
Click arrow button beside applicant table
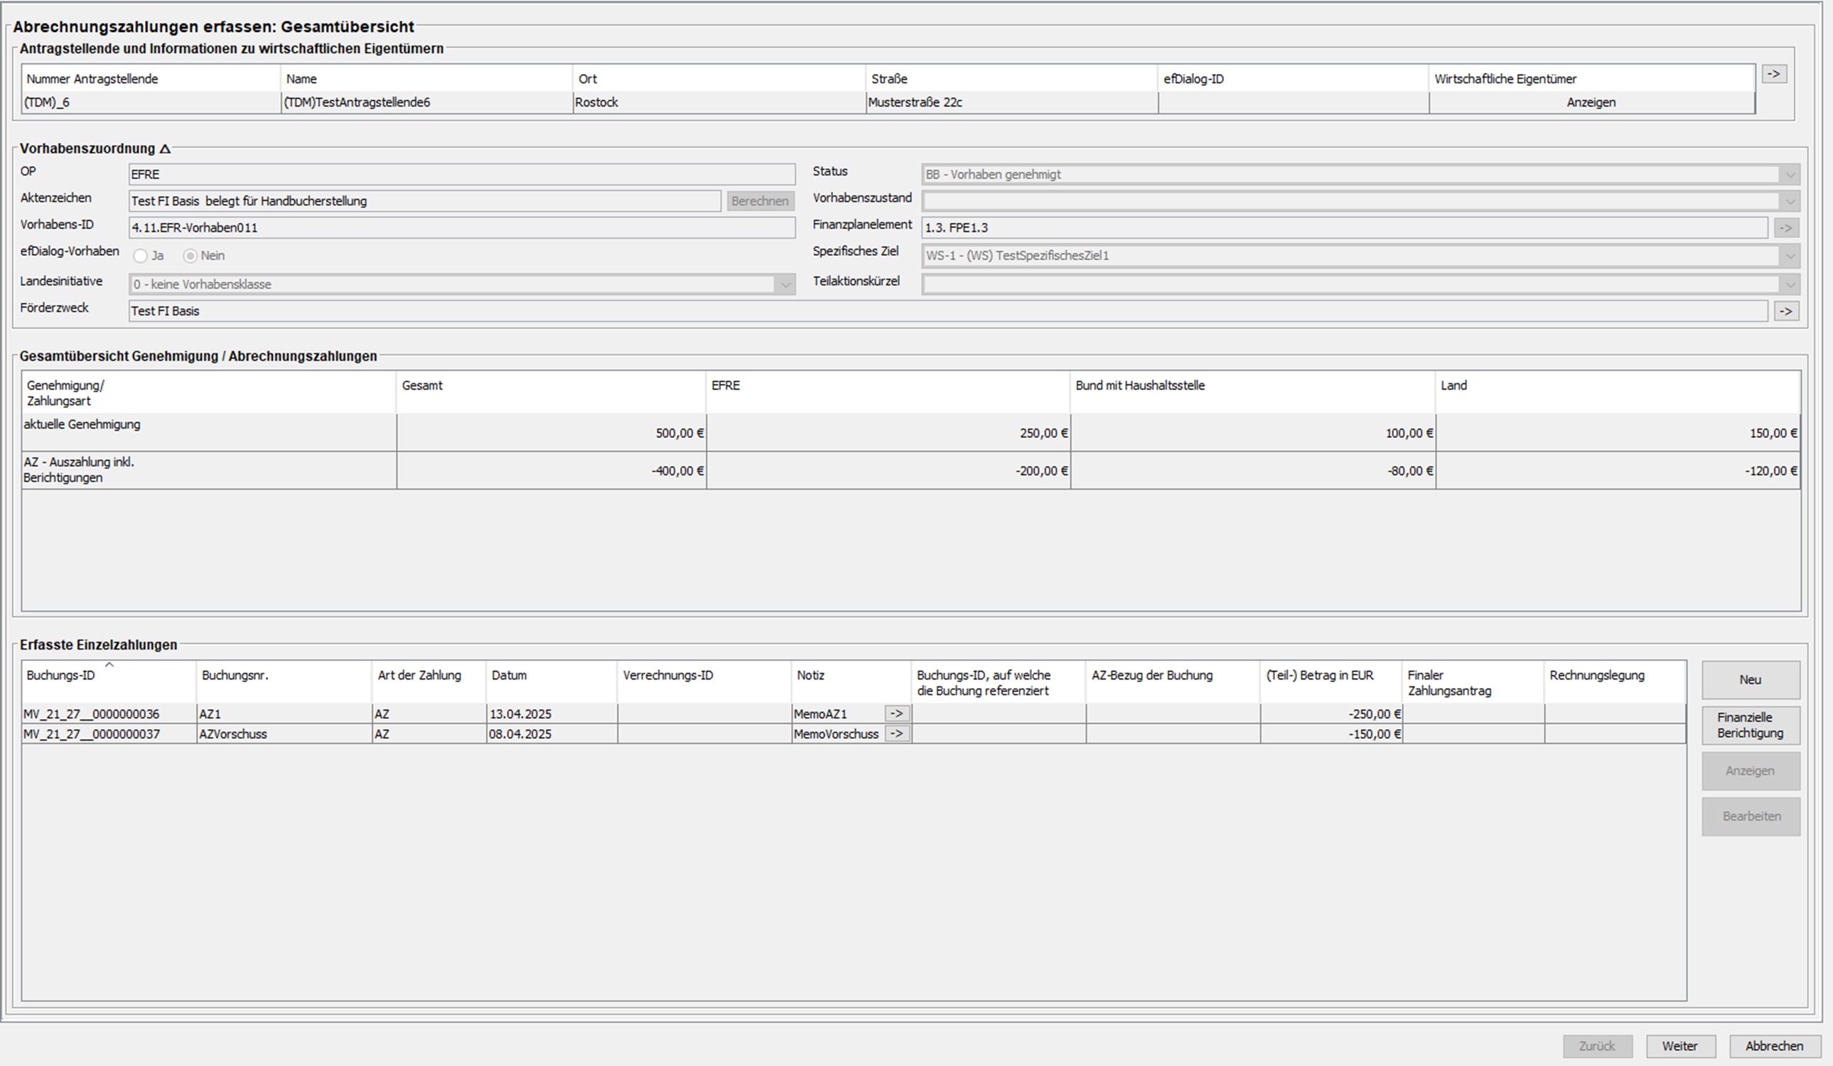[x=1773, y=74]
